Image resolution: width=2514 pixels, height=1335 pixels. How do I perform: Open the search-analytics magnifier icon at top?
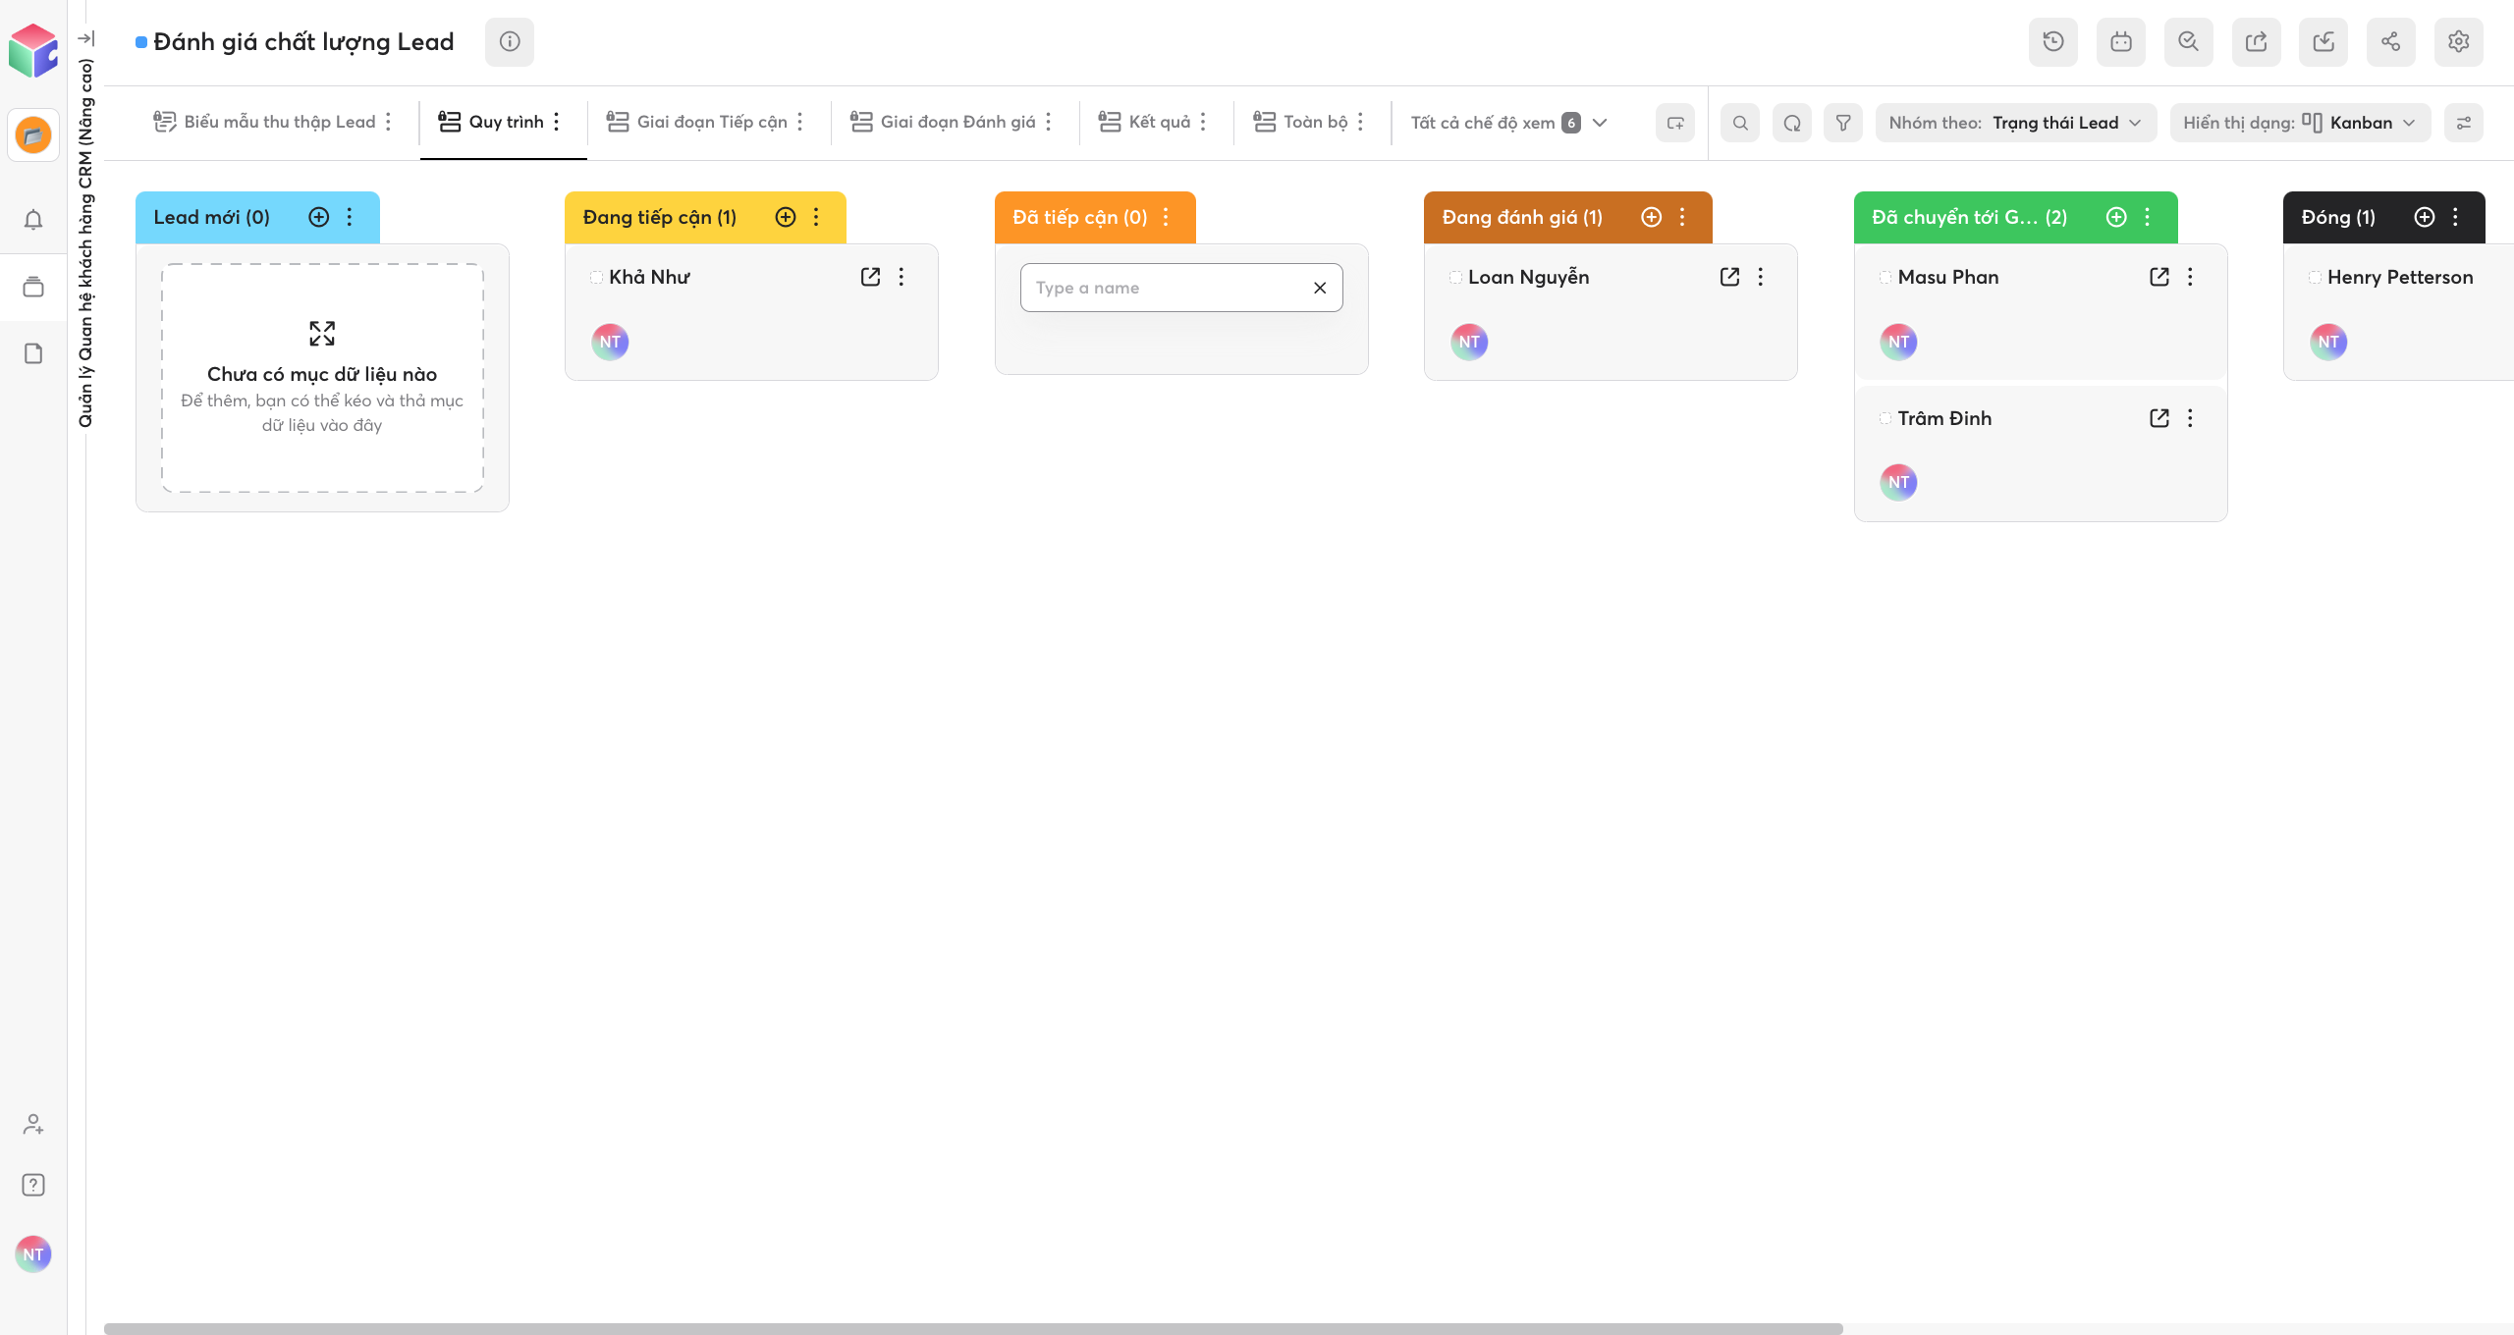(x=2189, y=42)
